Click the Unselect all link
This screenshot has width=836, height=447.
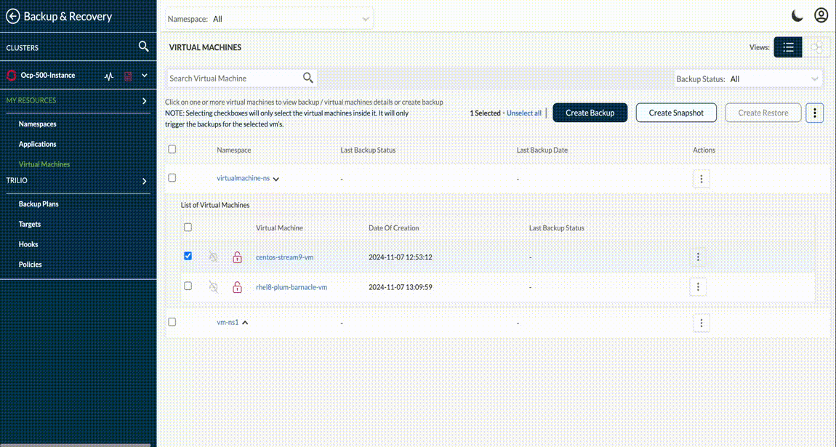[523, 113]
